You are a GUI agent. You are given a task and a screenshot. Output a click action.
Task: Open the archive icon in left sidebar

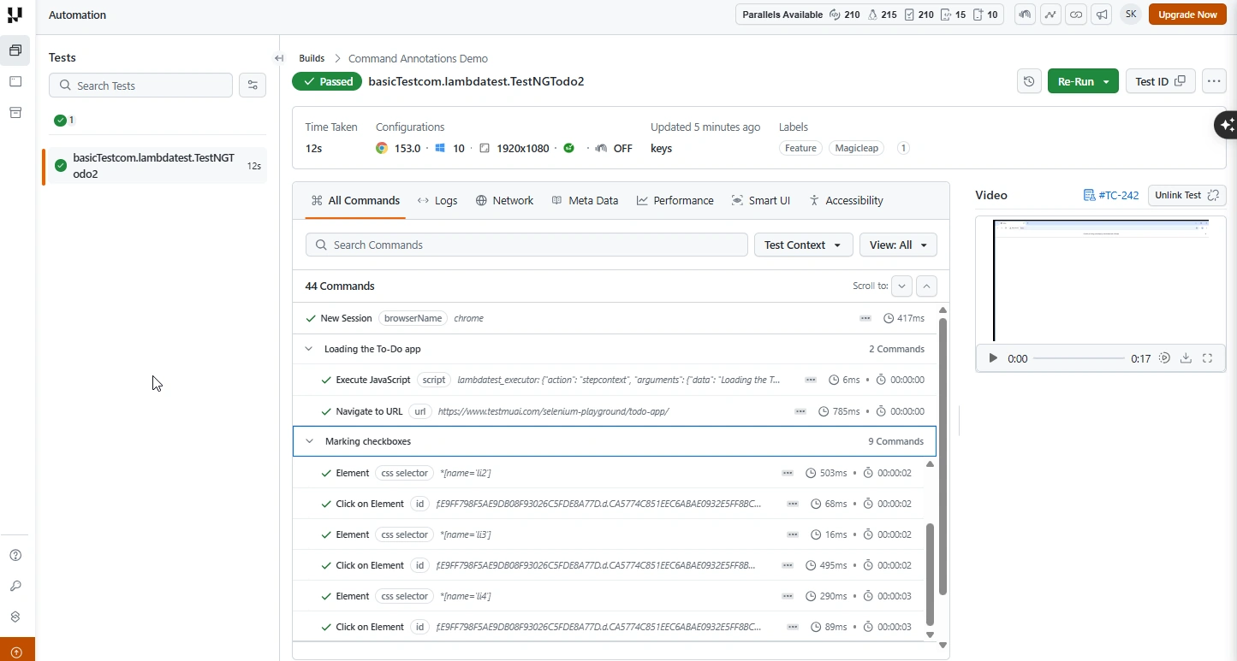(15, 112)
